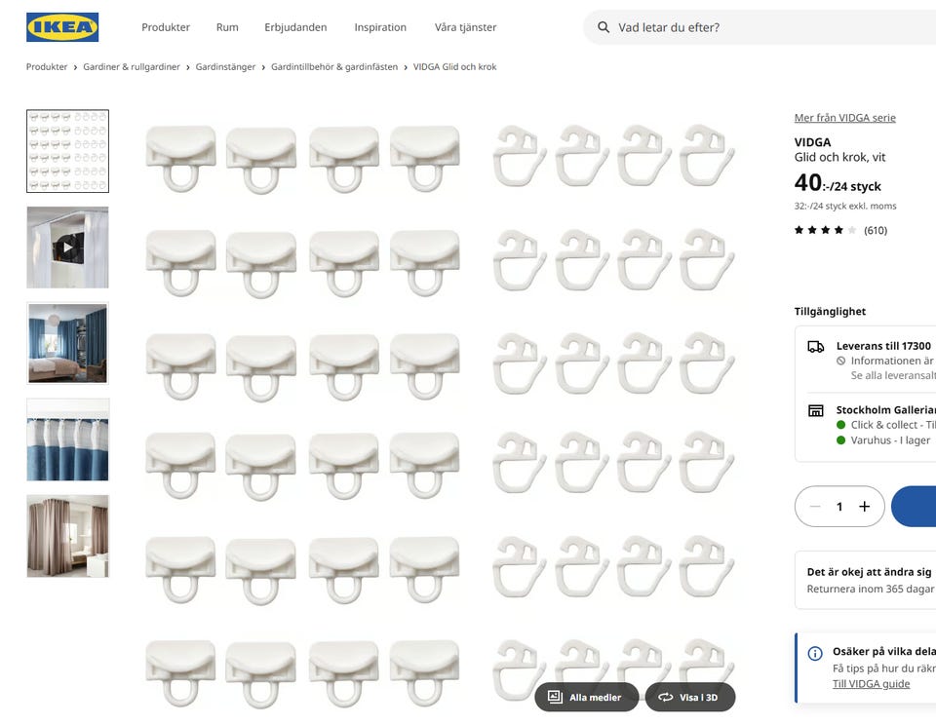Select the blue curtains bedroom thumbnail
This screenshot has width=936, height=725.
(x=67, y=343)
